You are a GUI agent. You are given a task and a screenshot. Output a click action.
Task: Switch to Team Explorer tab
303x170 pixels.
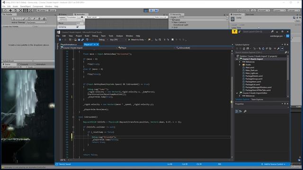pyautogui.click(x=257, y=100)
